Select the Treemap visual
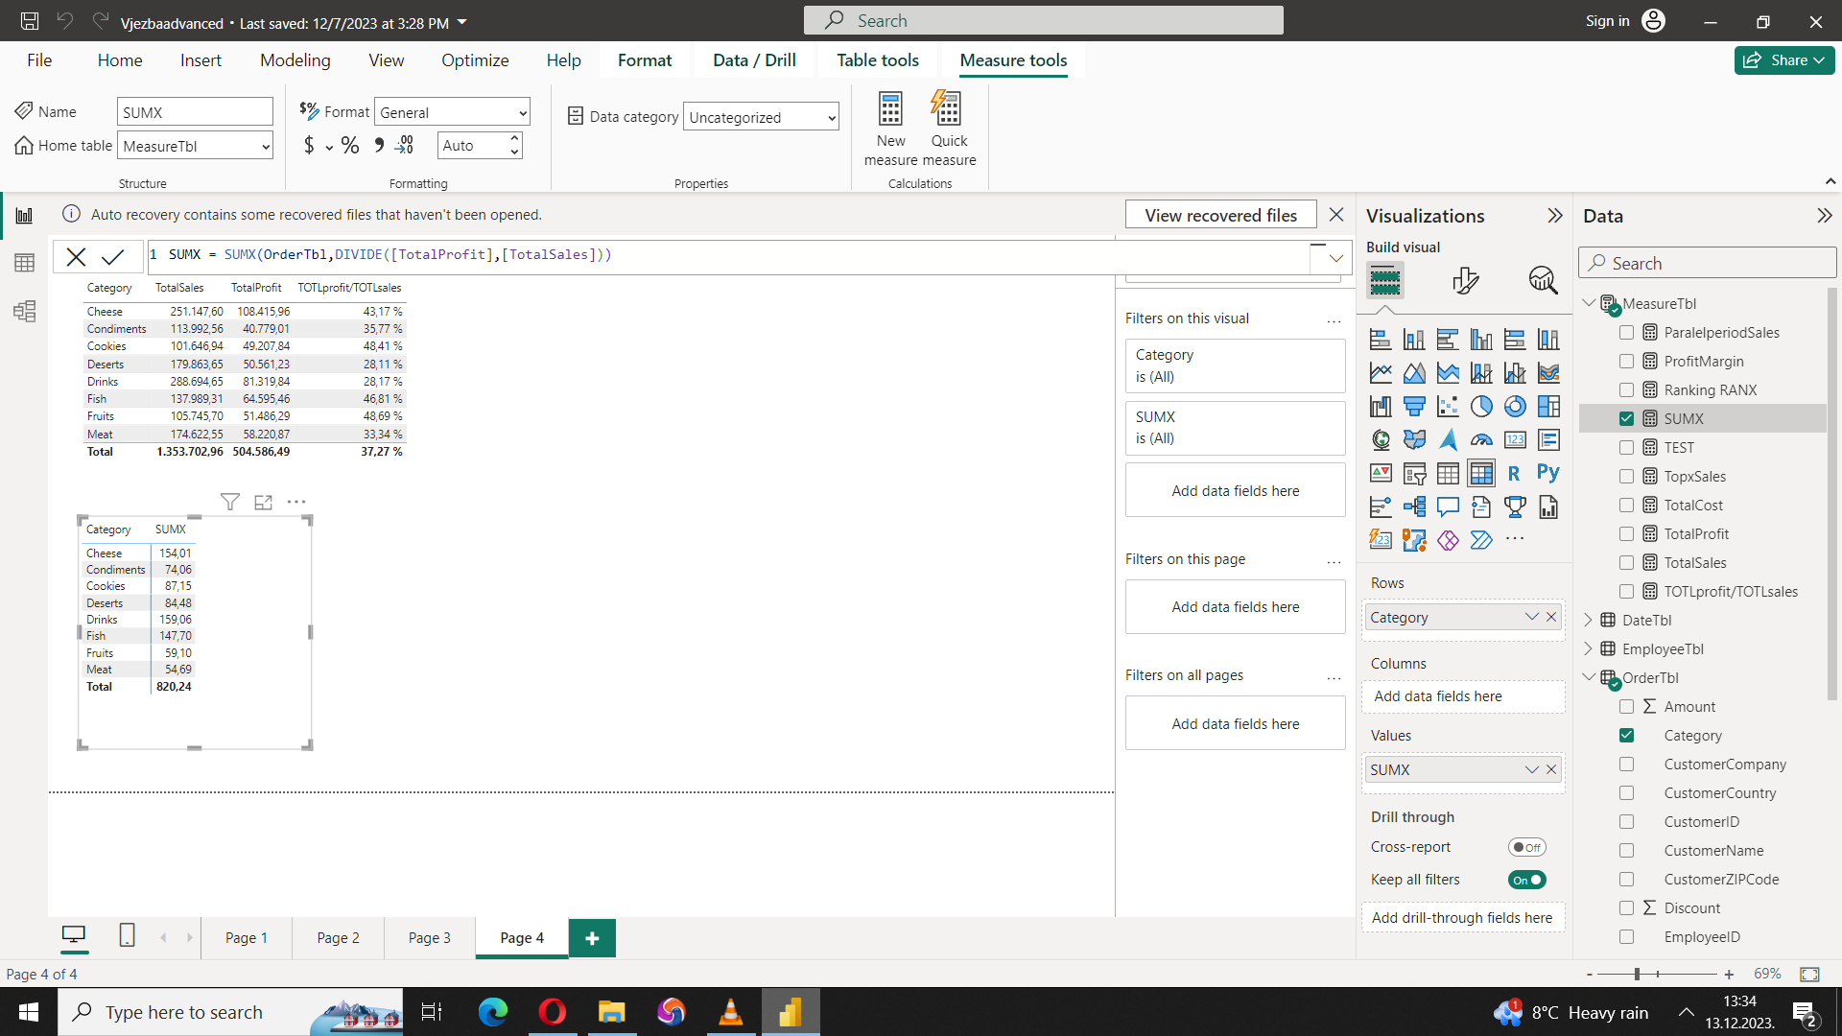1842x1036 pixels. pos(1548,406)
